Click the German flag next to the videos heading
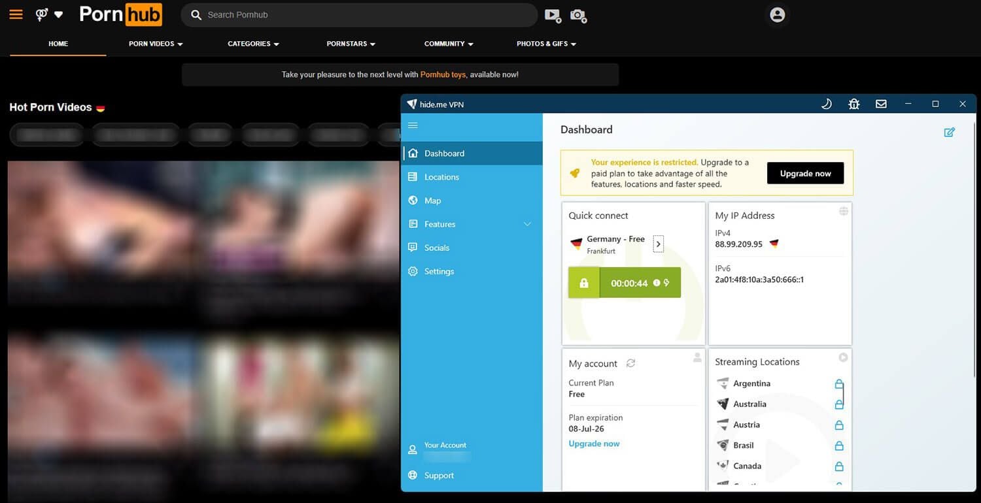This screenshot has width=981, height=503. (x=100, y=108)
